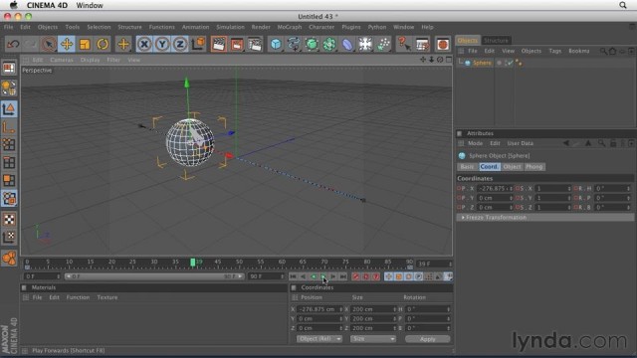
Task: Click the search icon in Objects manager
Action: click(604, 51)
